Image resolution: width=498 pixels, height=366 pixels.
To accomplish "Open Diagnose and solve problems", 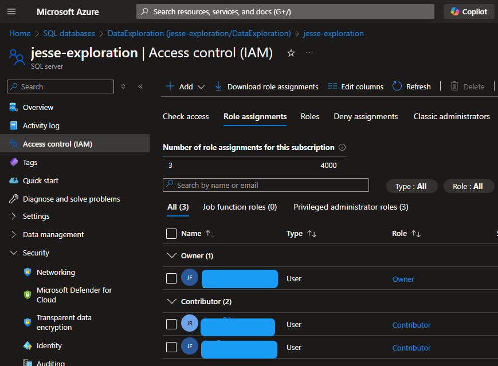I will pos(72,199).
